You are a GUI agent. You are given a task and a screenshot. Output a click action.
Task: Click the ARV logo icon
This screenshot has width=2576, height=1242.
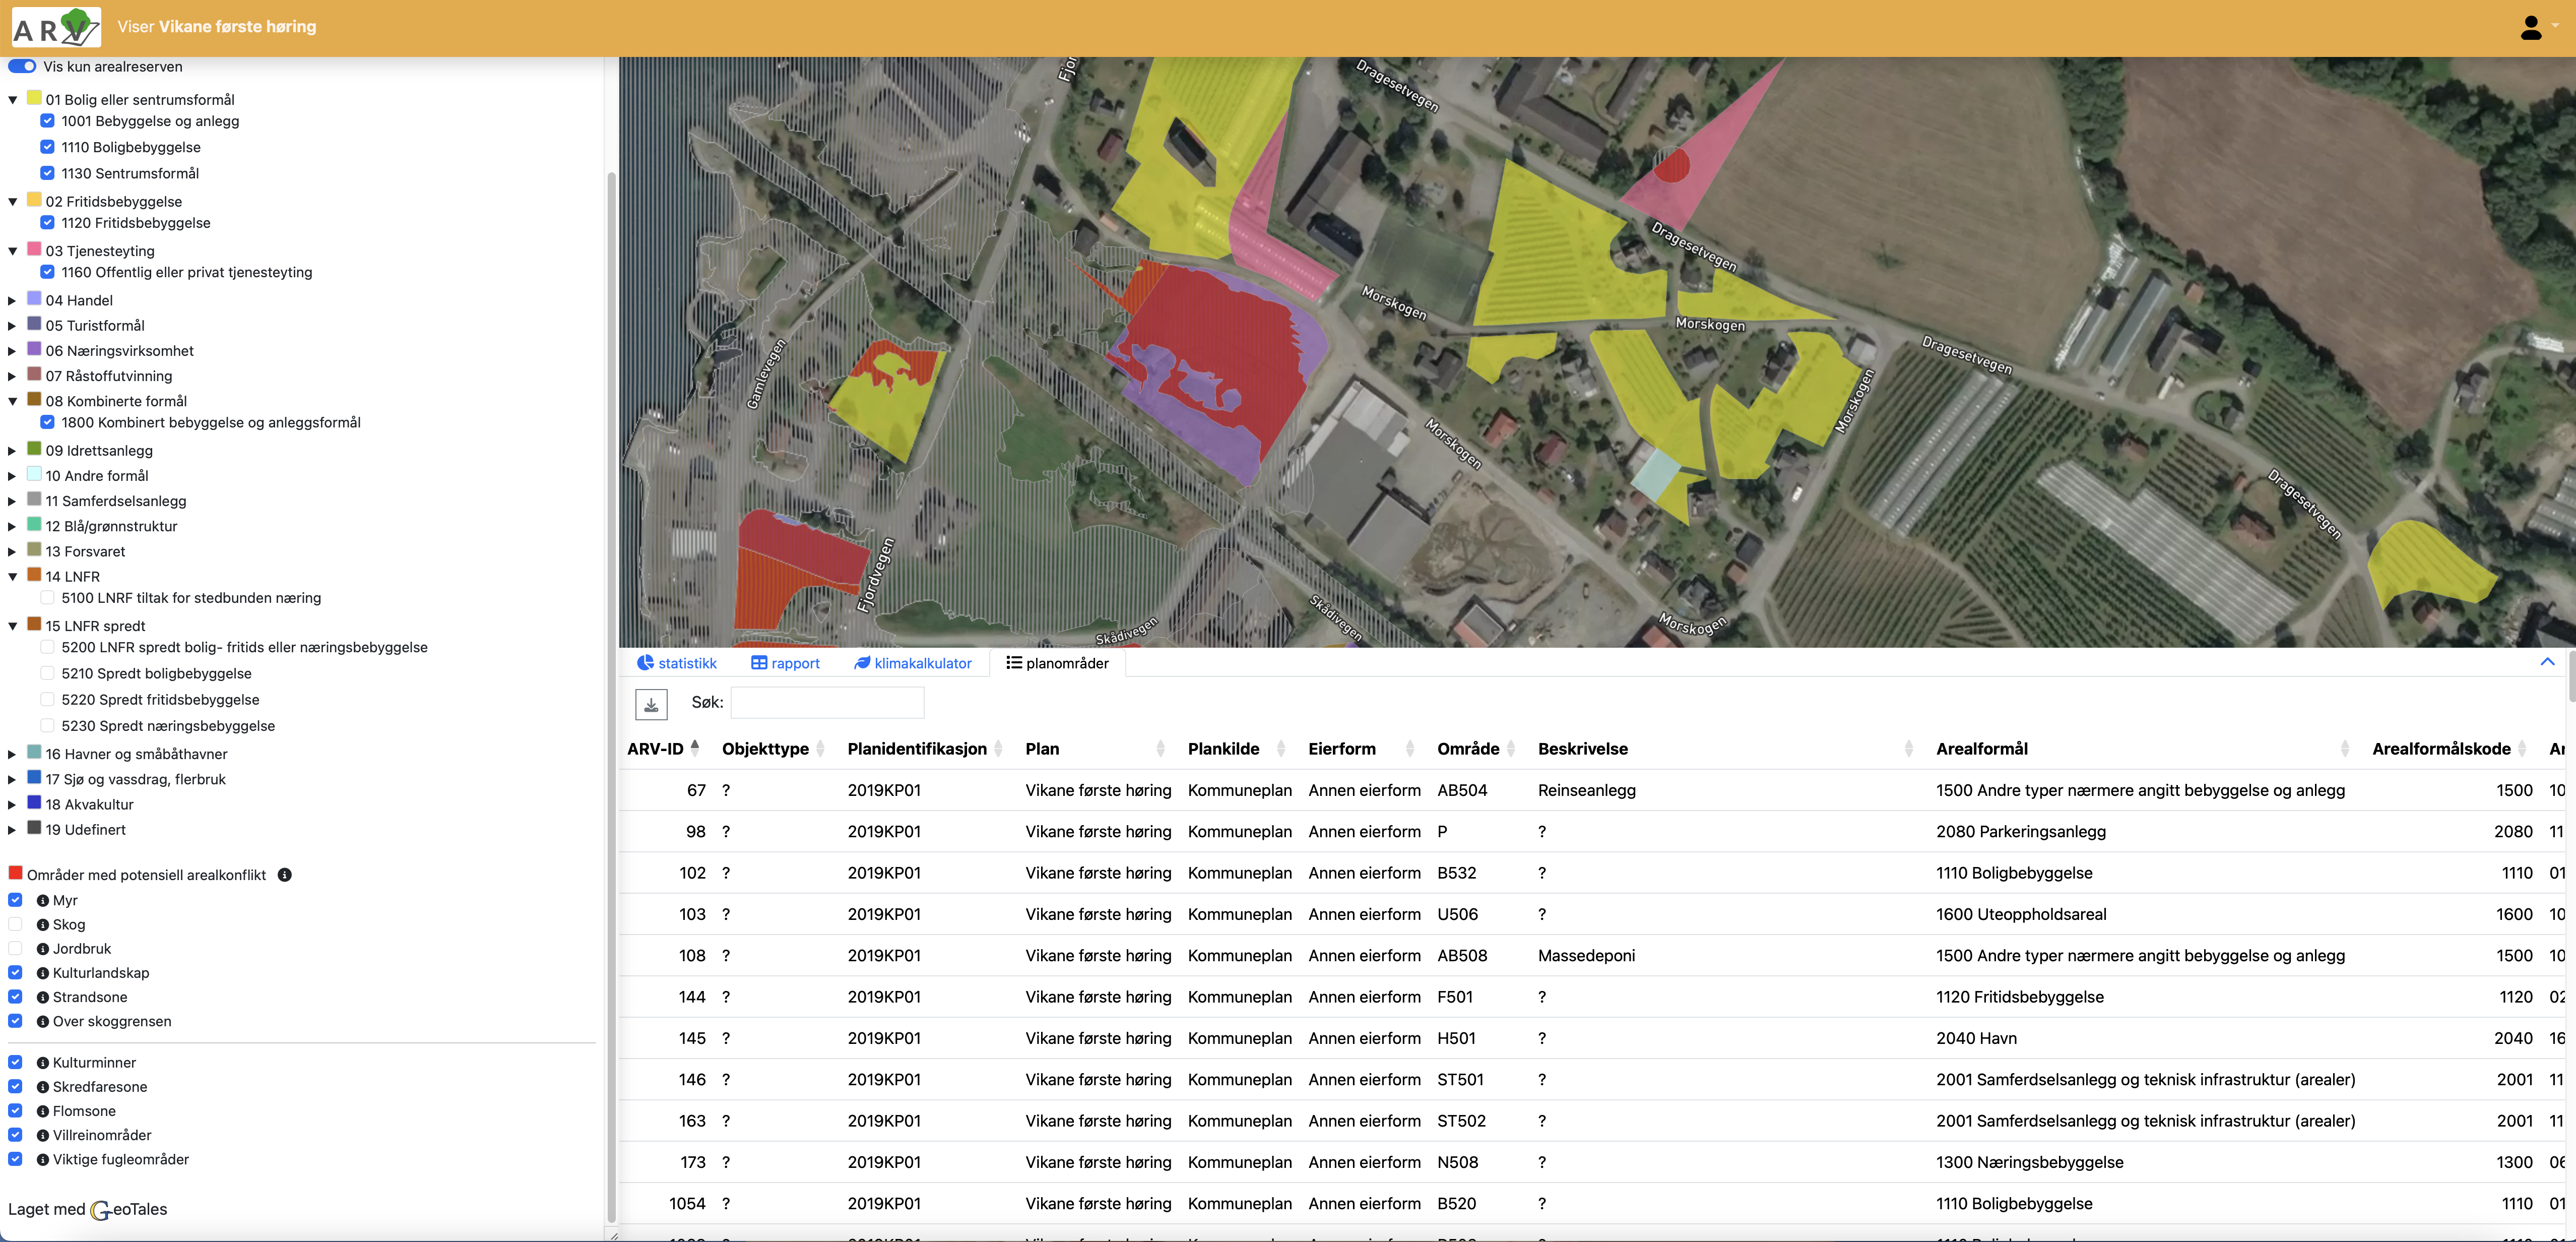(x=56, y=27)
